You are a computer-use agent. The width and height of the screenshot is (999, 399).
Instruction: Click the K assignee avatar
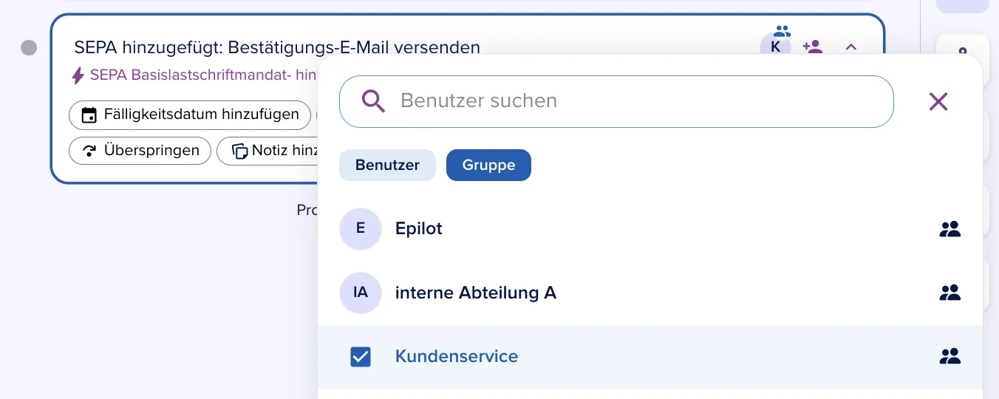[775, 47]
